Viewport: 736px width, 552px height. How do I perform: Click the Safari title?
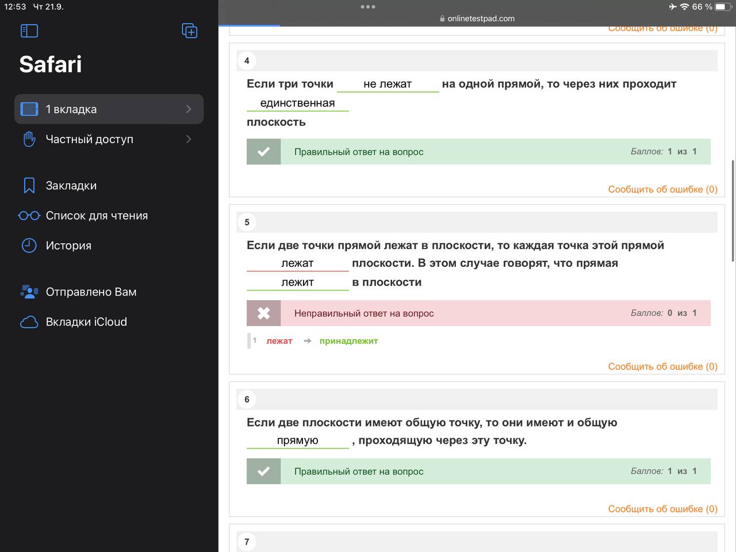coord(51,64)
